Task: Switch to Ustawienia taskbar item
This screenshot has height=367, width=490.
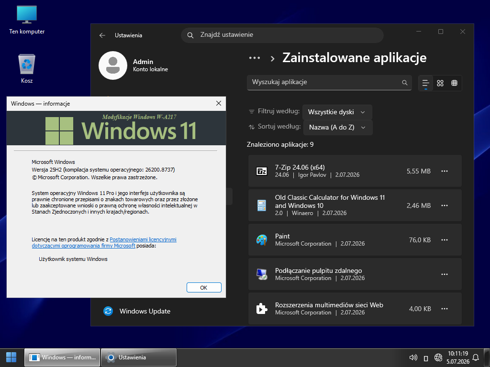Action: (139, 357)
